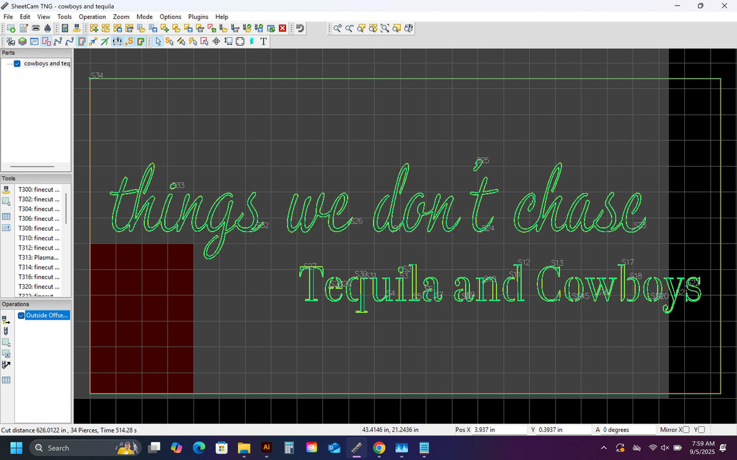
Task: Click the Y position input field
Action: [563, 430]
